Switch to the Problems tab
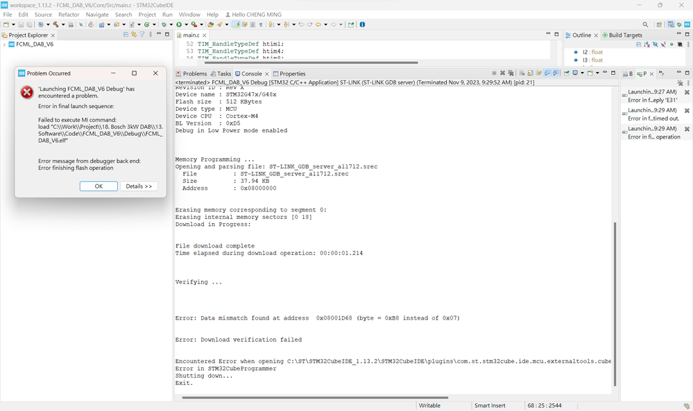Screen dimensions: 693x411 coord(191,73)
